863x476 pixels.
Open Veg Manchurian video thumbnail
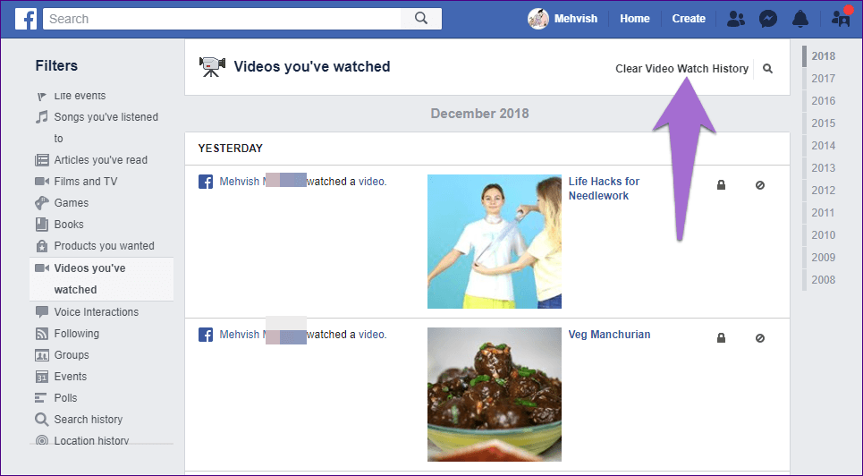[x=495, y=395]
